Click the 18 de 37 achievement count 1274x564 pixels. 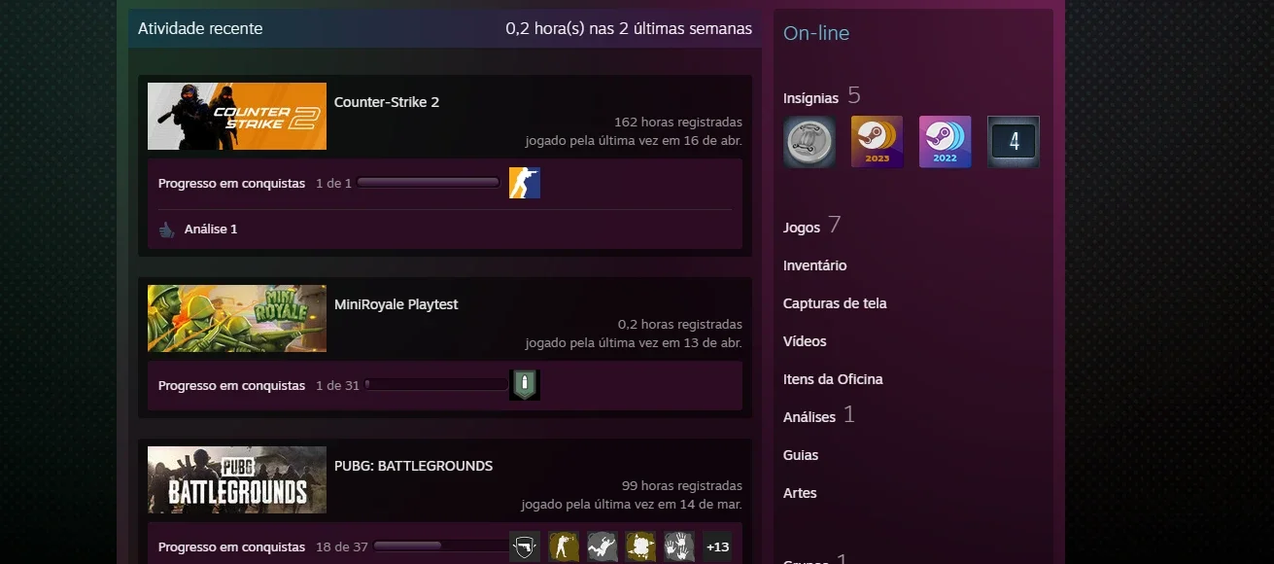(x=342, y=546)
